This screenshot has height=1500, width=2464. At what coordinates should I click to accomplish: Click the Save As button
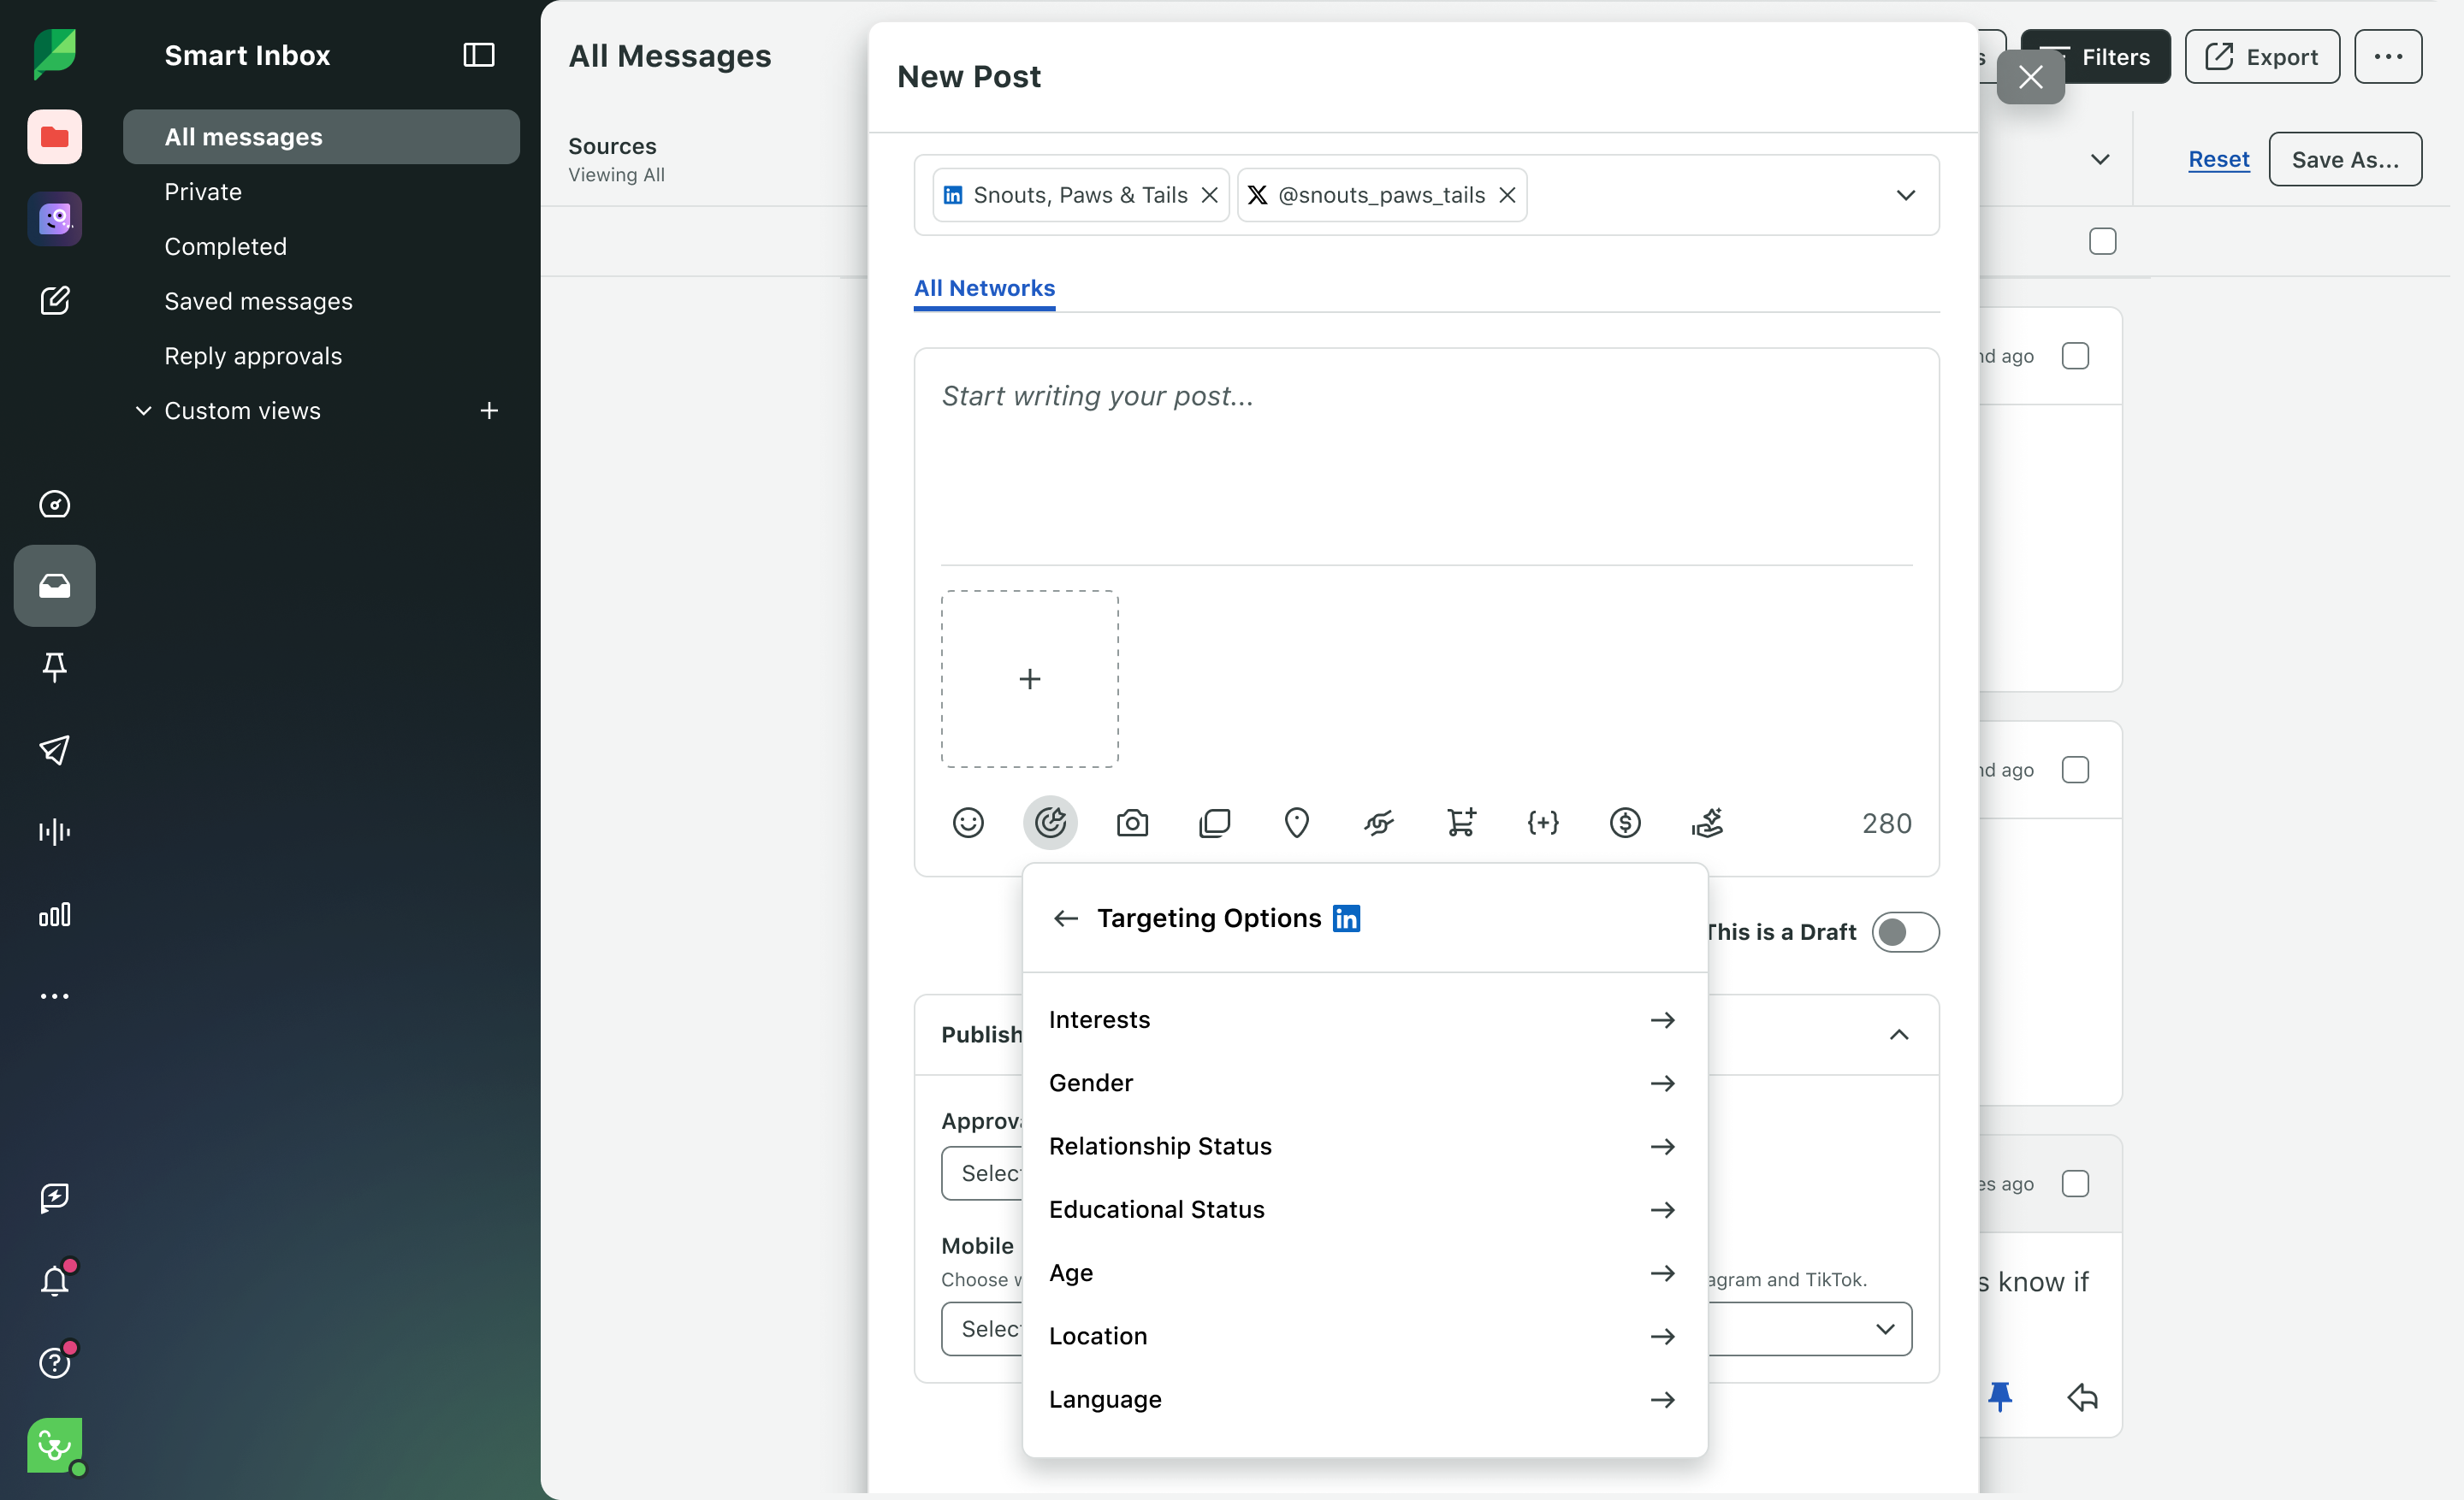[x=2345, y=159]
